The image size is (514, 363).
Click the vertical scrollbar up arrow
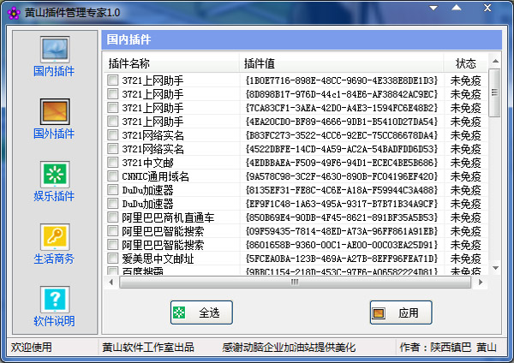point(495,62)
